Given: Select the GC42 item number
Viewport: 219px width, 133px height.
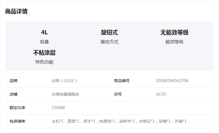Looking at the screenshot, I should tap(161, 94).
